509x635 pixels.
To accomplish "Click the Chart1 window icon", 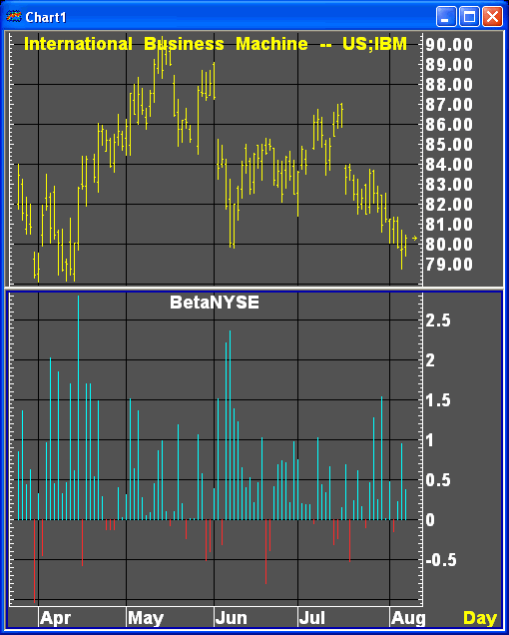I will click(13, 17).
